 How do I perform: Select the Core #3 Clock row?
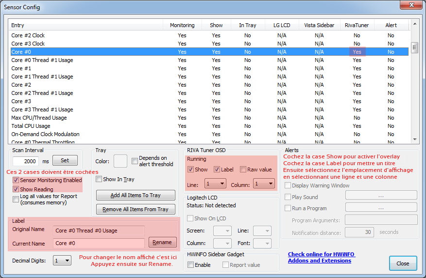[209, 44]
